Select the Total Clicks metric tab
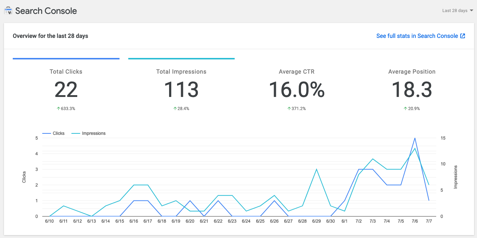The width and height of the screenshot is (477, 238). (66, 85)
